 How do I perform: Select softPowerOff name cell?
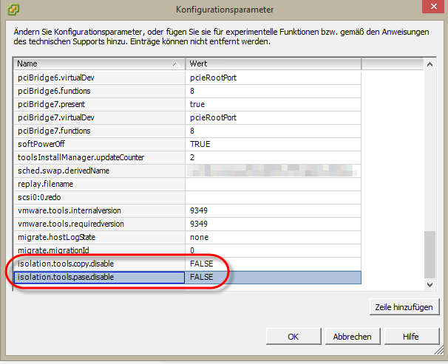pos(99,144)
